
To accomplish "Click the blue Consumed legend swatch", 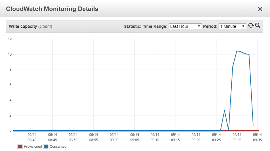I will tap(46, 147).
